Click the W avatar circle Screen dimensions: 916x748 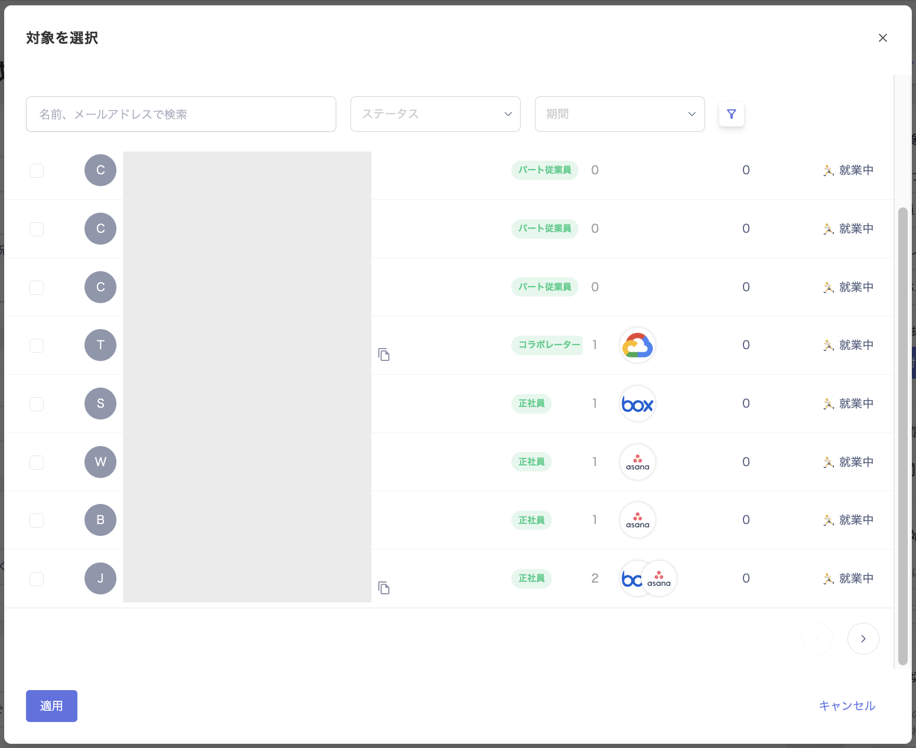[100, 462]
